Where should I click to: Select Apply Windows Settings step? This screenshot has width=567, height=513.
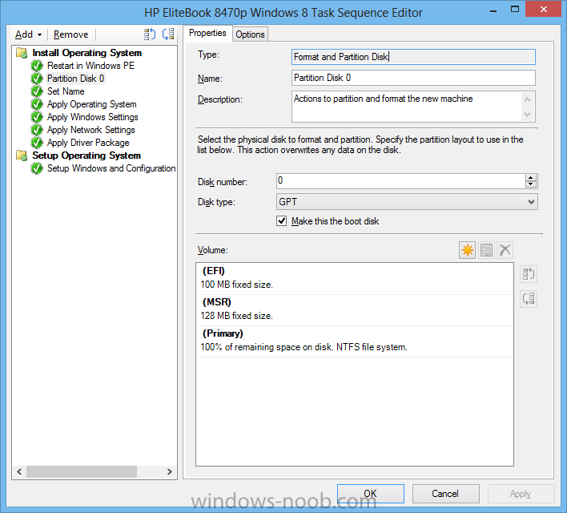click(93, 117)
